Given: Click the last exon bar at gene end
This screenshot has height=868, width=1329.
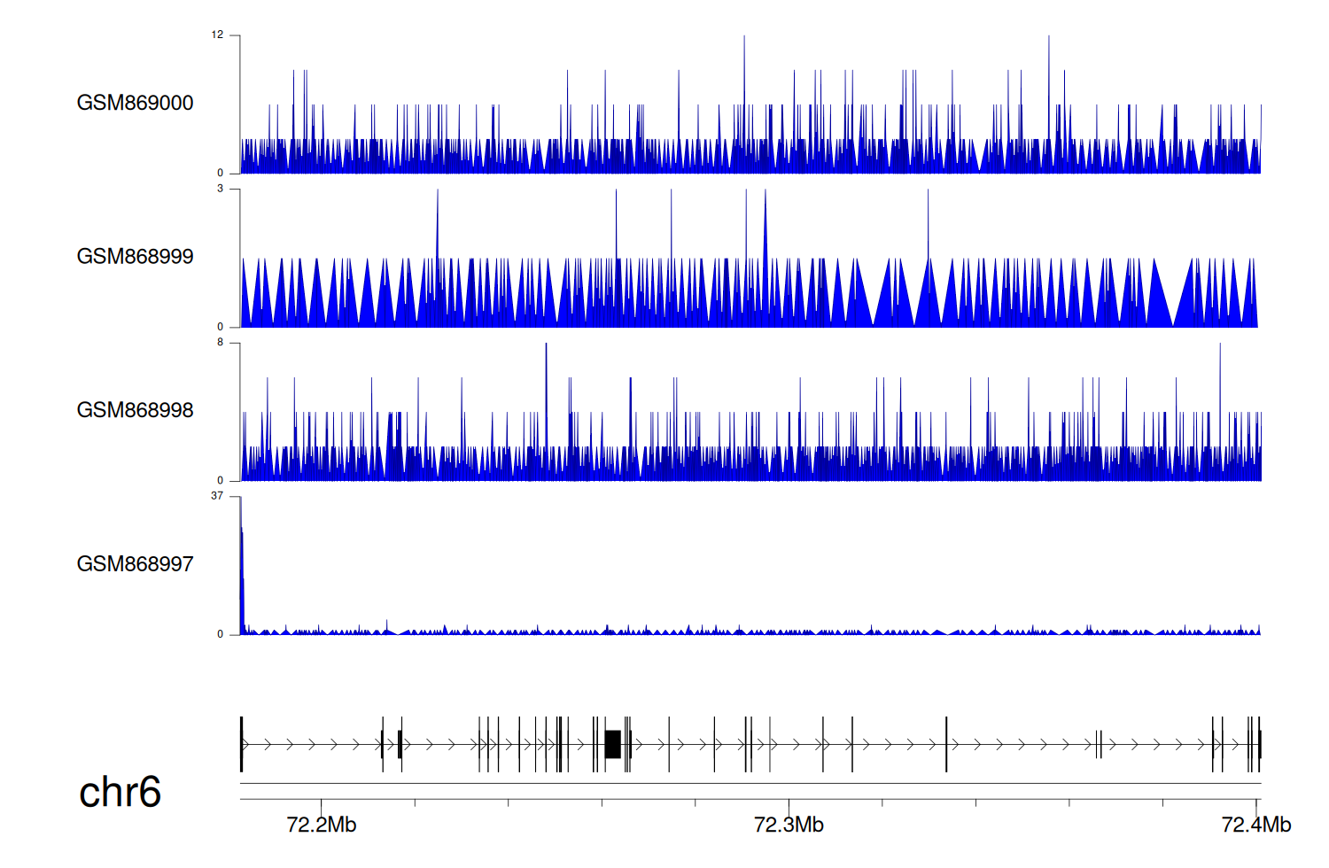Looking at the screenshot, I should click(1259, 744).
